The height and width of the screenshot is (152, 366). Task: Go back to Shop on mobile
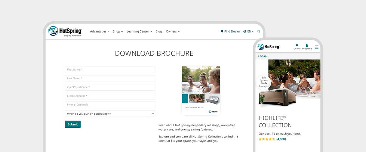(x=262, y=56)
